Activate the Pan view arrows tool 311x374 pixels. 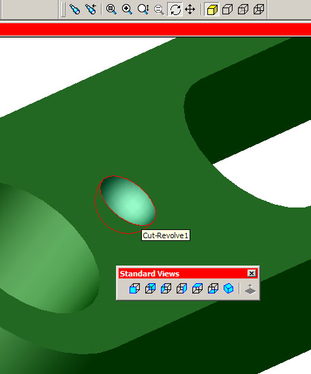point(190,10)
